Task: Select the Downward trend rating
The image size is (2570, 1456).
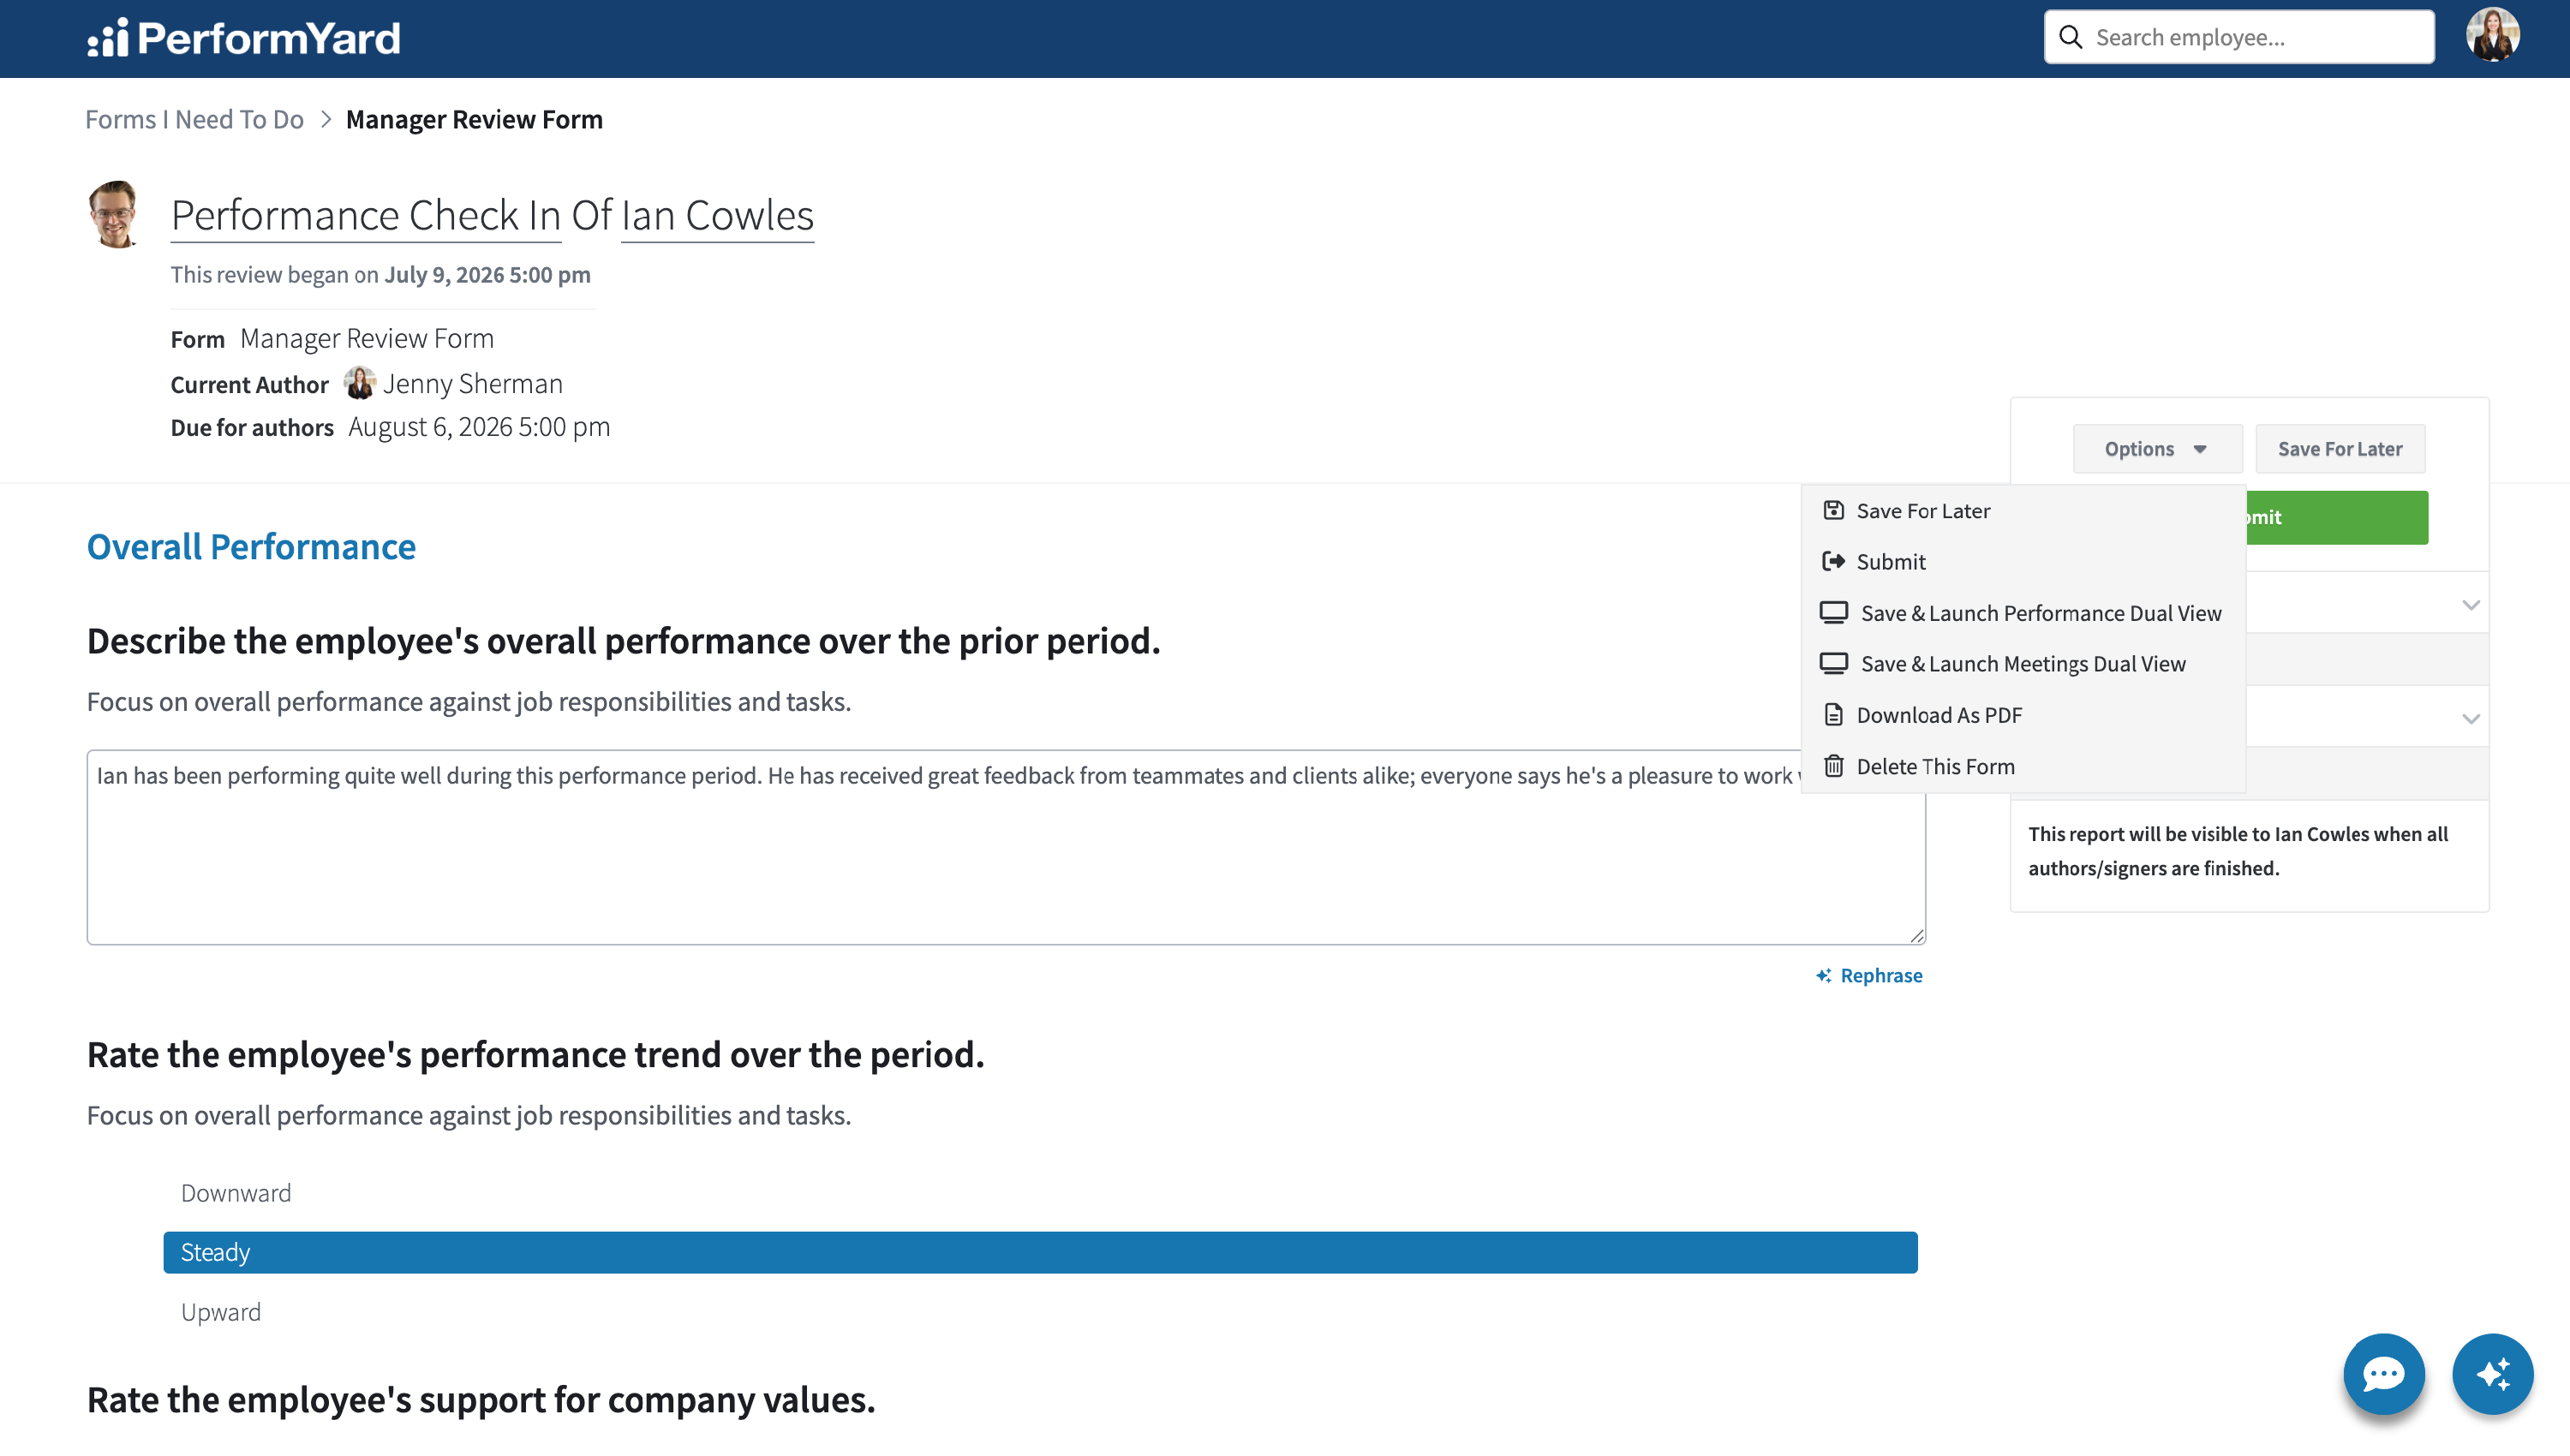Action: (1040, 1193)
